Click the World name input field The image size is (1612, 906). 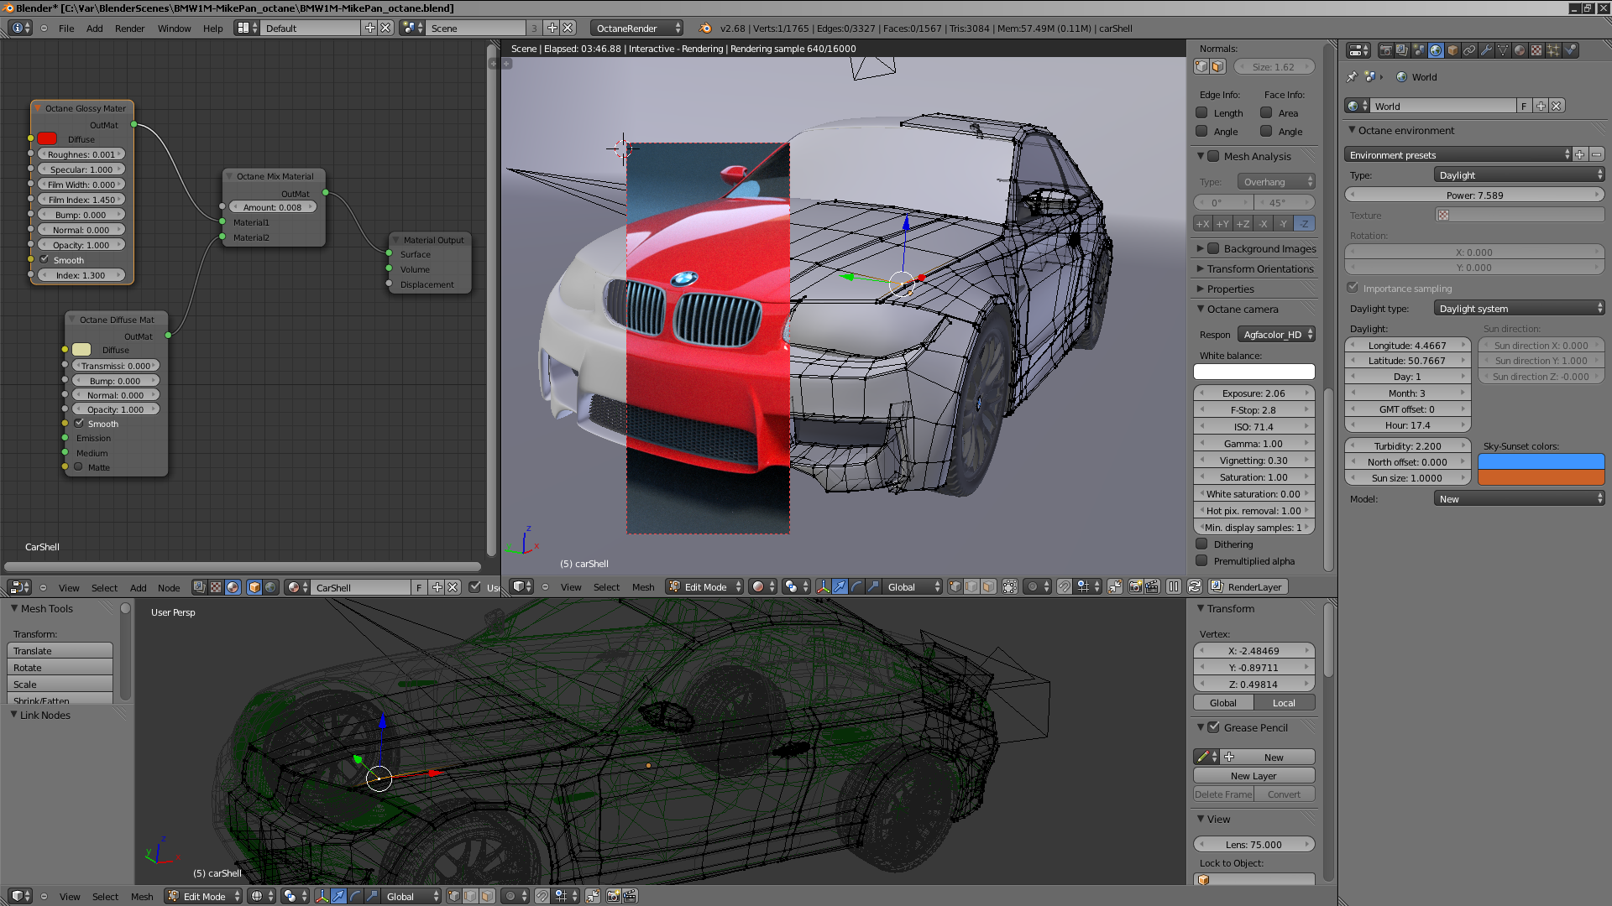click(1442, 107)
